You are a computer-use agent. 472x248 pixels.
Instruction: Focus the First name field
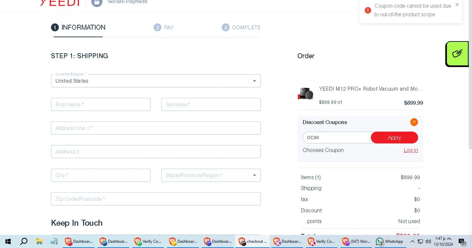point(101,104)
